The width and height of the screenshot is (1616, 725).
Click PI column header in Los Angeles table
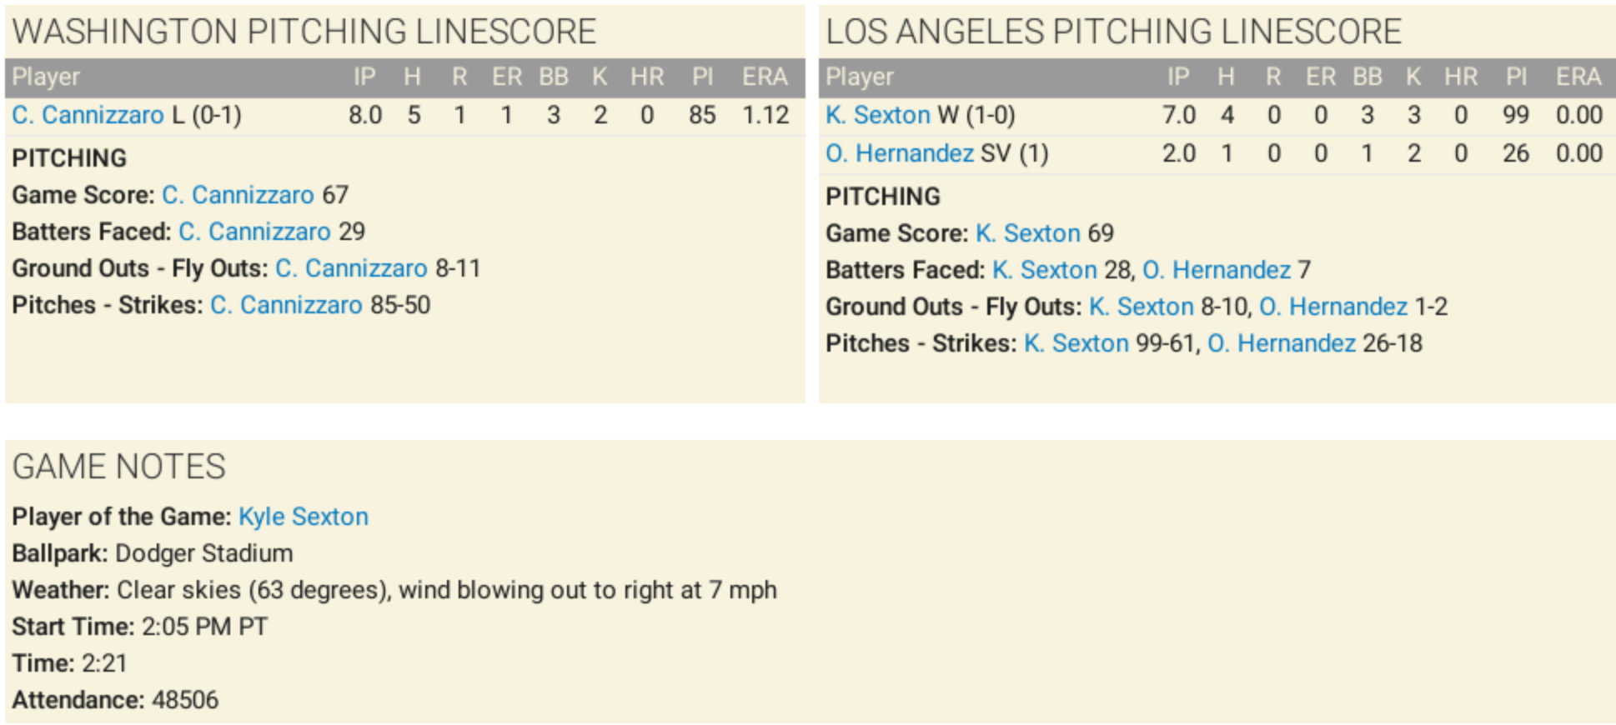(x=1516, y=77)
